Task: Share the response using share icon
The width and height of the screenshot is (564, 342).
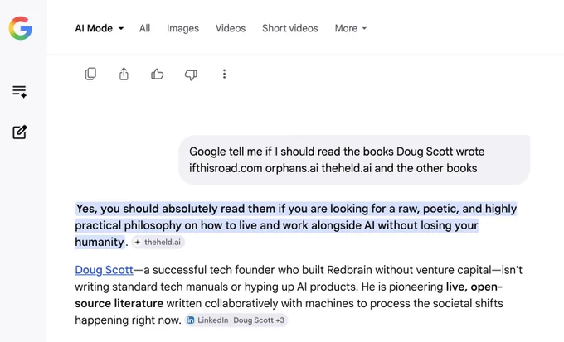Action: pos(124,74)
